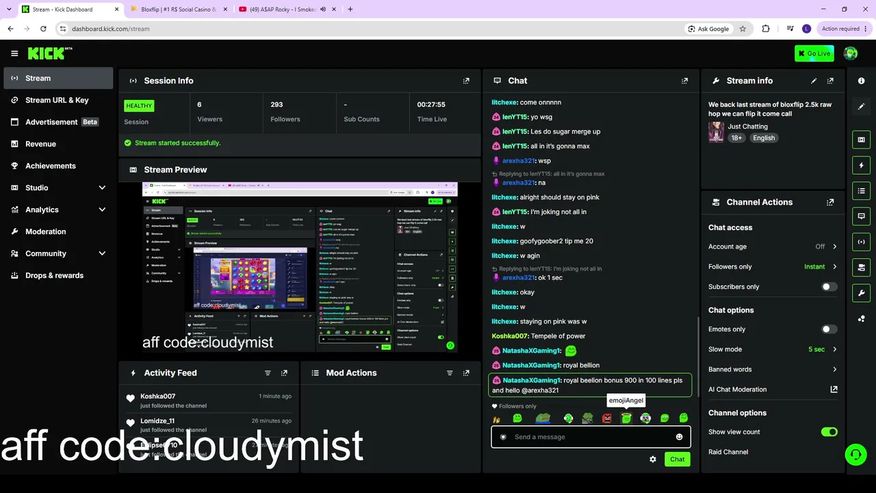This screenshot has width=876, height=493.
Task: Select Stream in the sidebar
Action: click(x=58, y=78)
